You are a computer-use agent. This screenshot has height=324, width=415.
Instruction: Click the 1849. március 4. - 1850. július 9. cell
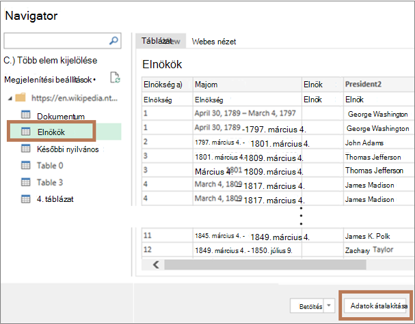(247, 250)
